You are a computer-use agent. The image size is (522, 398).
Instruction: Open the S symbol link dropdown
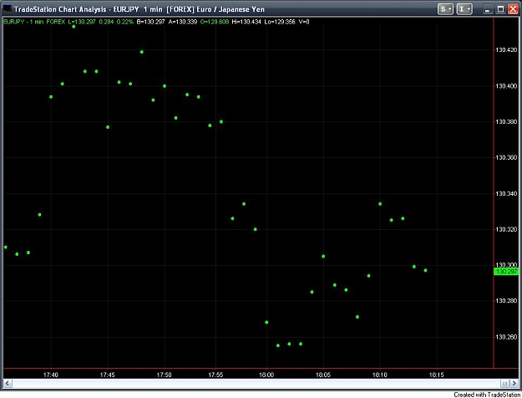tap(445, 9)
